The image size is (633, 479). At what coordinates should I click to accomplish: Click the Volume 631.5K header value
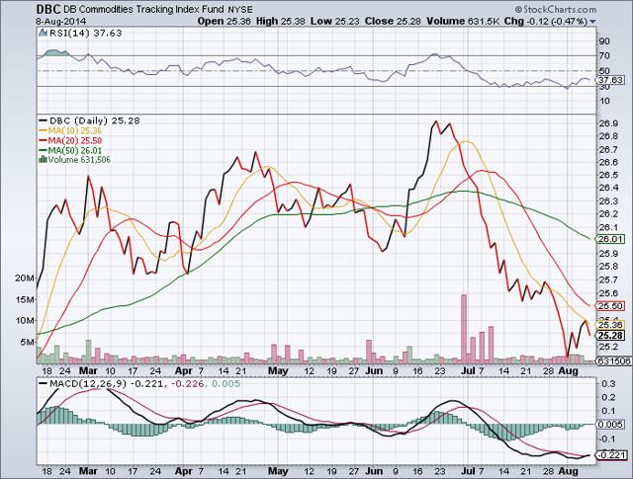pyautogui.click(x=463, y=22)
